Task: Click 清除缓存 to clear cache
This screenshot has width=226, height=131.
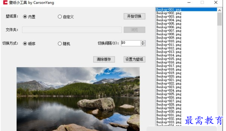Action: [104, 59]
